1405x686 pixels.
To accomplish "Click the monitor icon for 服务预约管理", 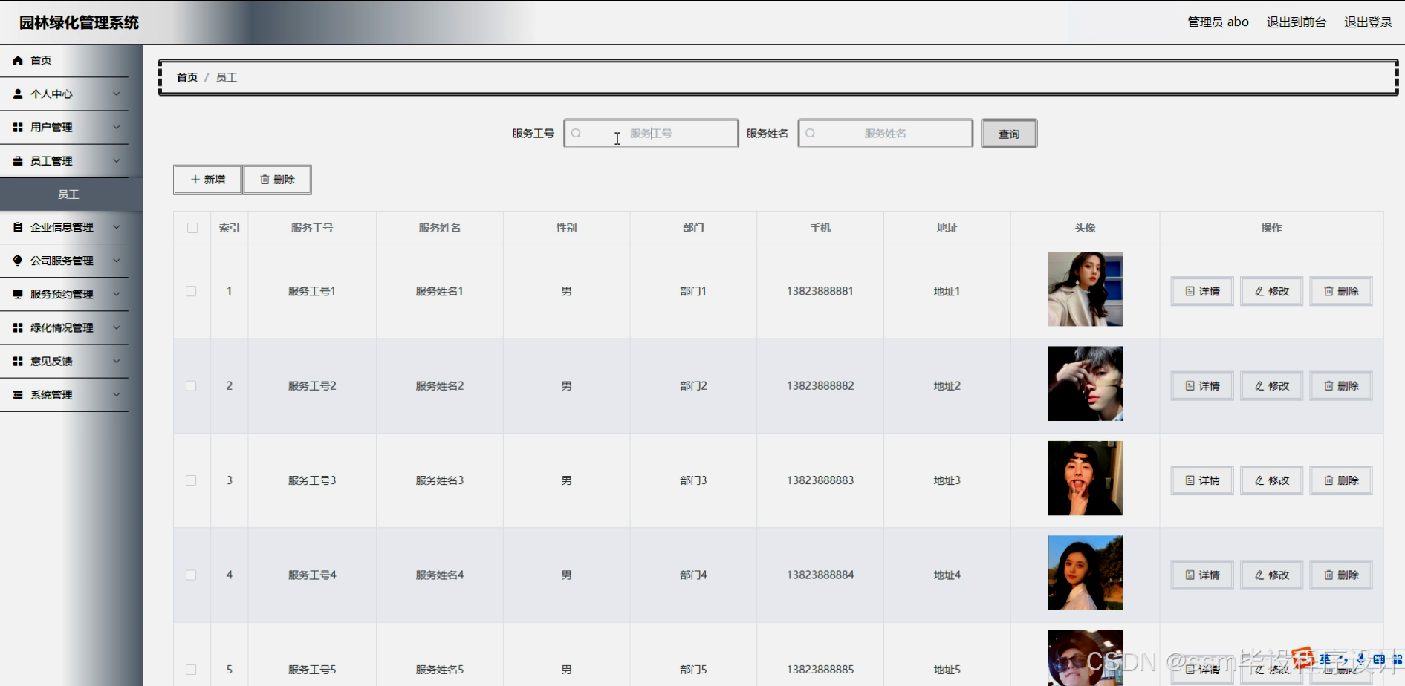I will point(18,294).
